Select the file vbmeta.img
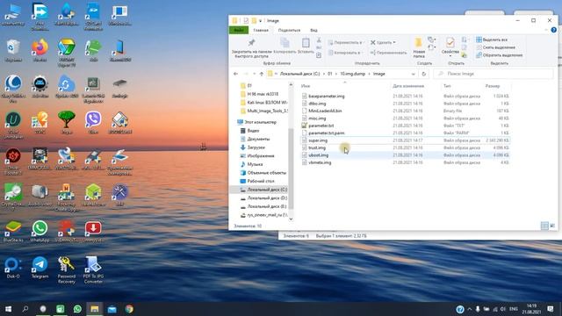562x316 pixels. tap(320, 162)
